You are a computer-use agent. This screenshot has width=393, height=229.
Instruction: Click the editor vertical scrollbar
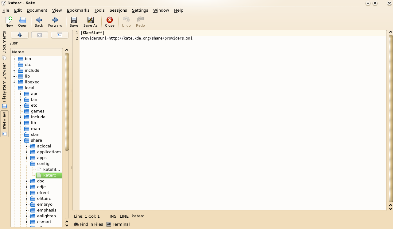point(391,119)
